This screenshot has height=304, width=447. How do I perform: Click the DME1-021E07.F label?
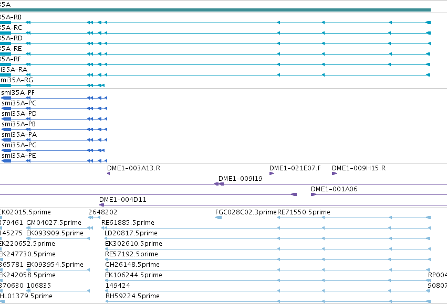click(295, 168)
